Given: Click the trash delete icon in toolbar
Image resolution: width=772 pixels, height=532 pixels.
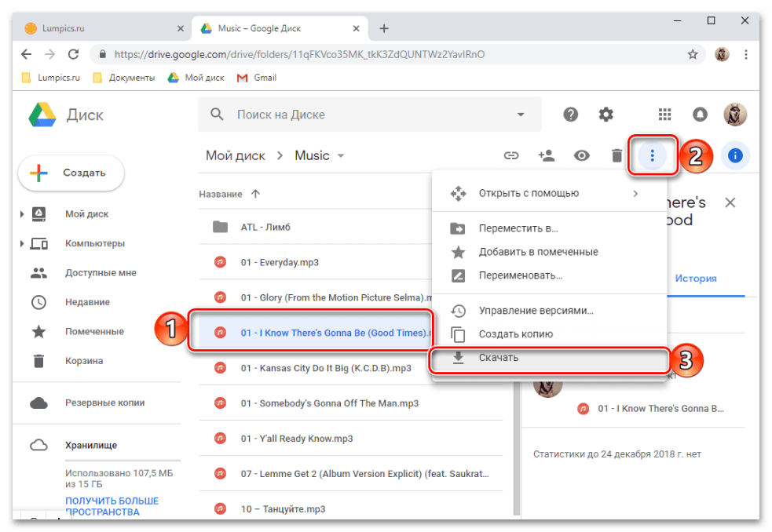Looking at the screenshot, I should point(617,155).
